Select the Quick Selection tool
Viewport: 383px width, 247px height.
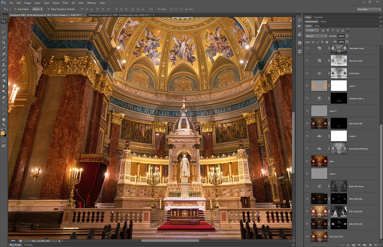4,37
